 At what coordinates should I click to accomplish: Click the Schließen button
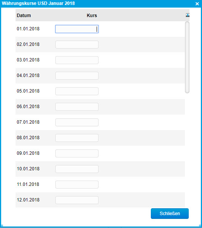(x=170, y=214)
